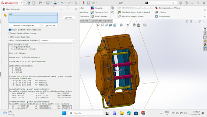Viewport: 207px width, 117px height.
Task: Open the user account login icon
Action: coord(180,3)
